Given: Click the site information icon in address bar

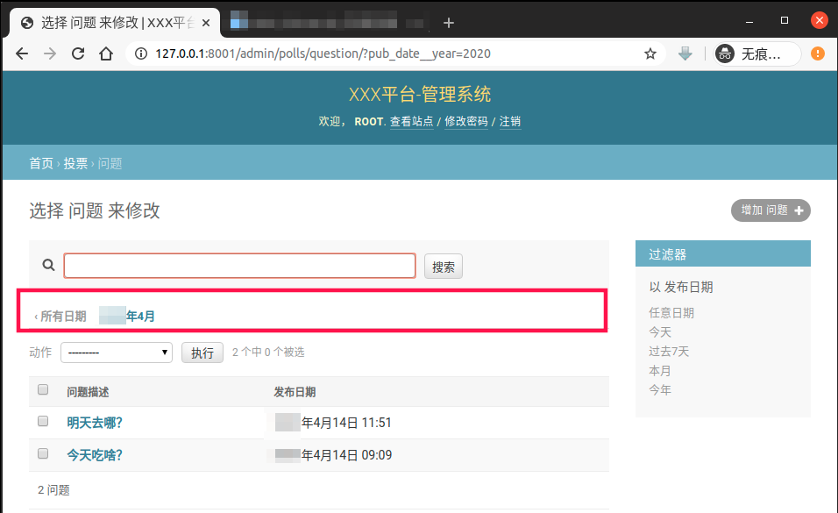Looking at the screenshot, I should click(x=141, y=53).
